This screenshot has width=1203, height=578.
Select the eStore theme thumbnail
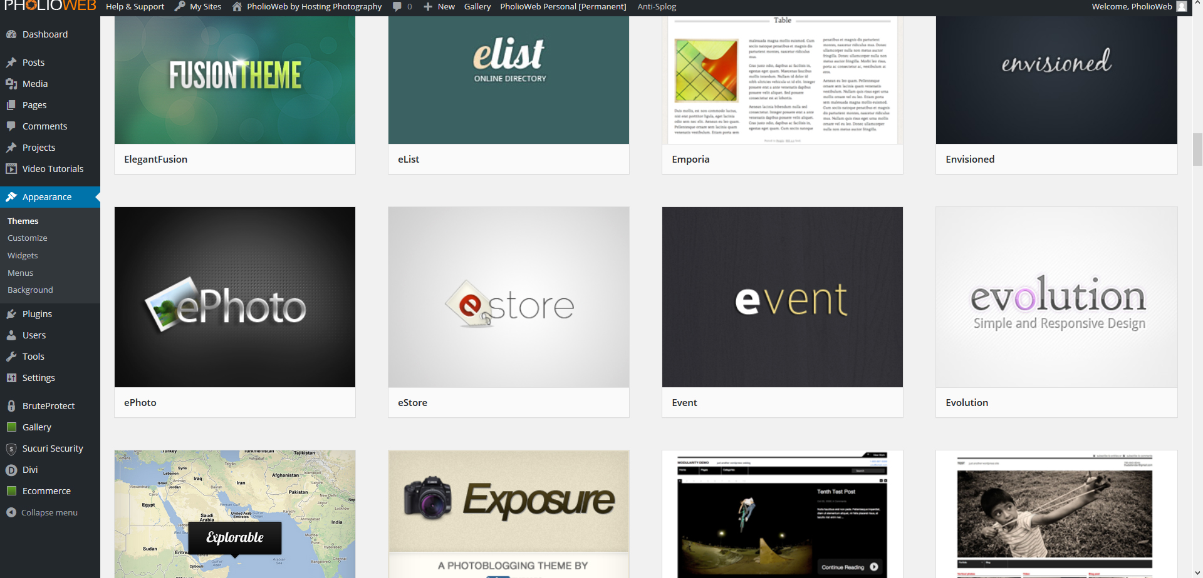(x=509, y=297)
